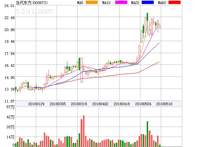Click the end of the blue MA20 line
The width and height of the screenshot is (201, 147).
click(159, 43)
